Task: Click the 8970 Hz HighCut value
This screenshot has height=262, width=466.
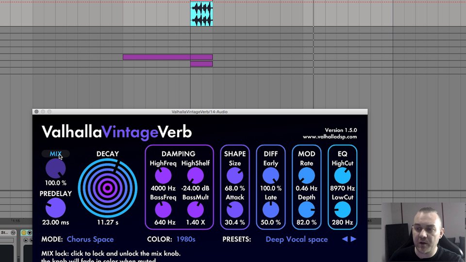Action: pyautogui.click(x=342, y=188)
